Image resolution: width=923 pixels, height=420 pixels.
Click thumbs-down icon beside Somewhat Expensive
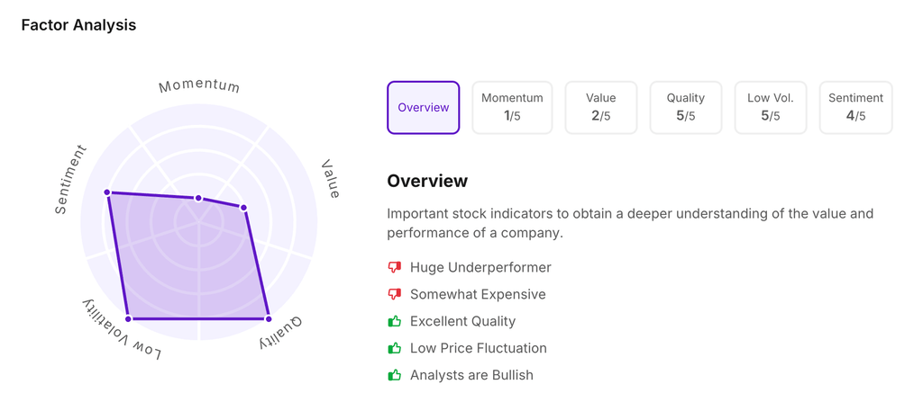coord(394,294)
